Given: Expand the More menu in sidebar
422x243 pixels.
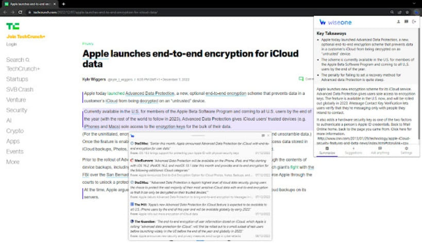Looking at the screenshot, I should click(12, 162).
